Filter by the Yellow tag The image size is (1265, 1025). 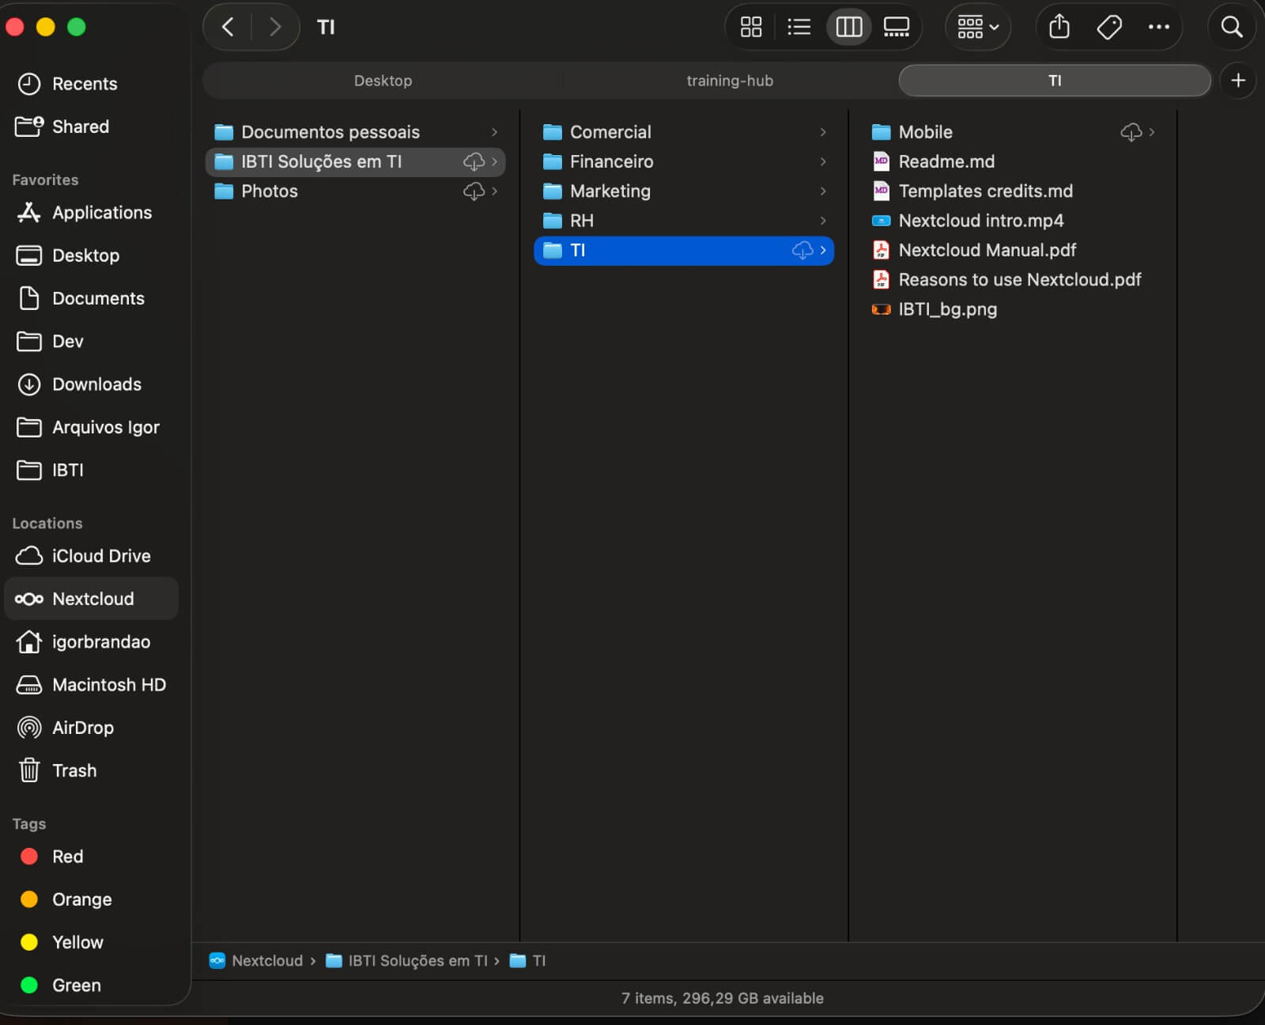coord(91,942)
